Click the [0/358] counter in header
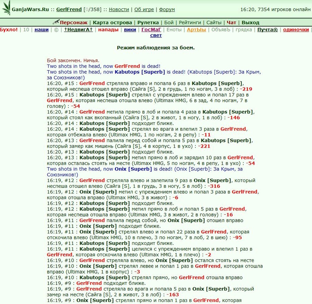The width and height of the screenshot is (312, 304). pos(93,9)
